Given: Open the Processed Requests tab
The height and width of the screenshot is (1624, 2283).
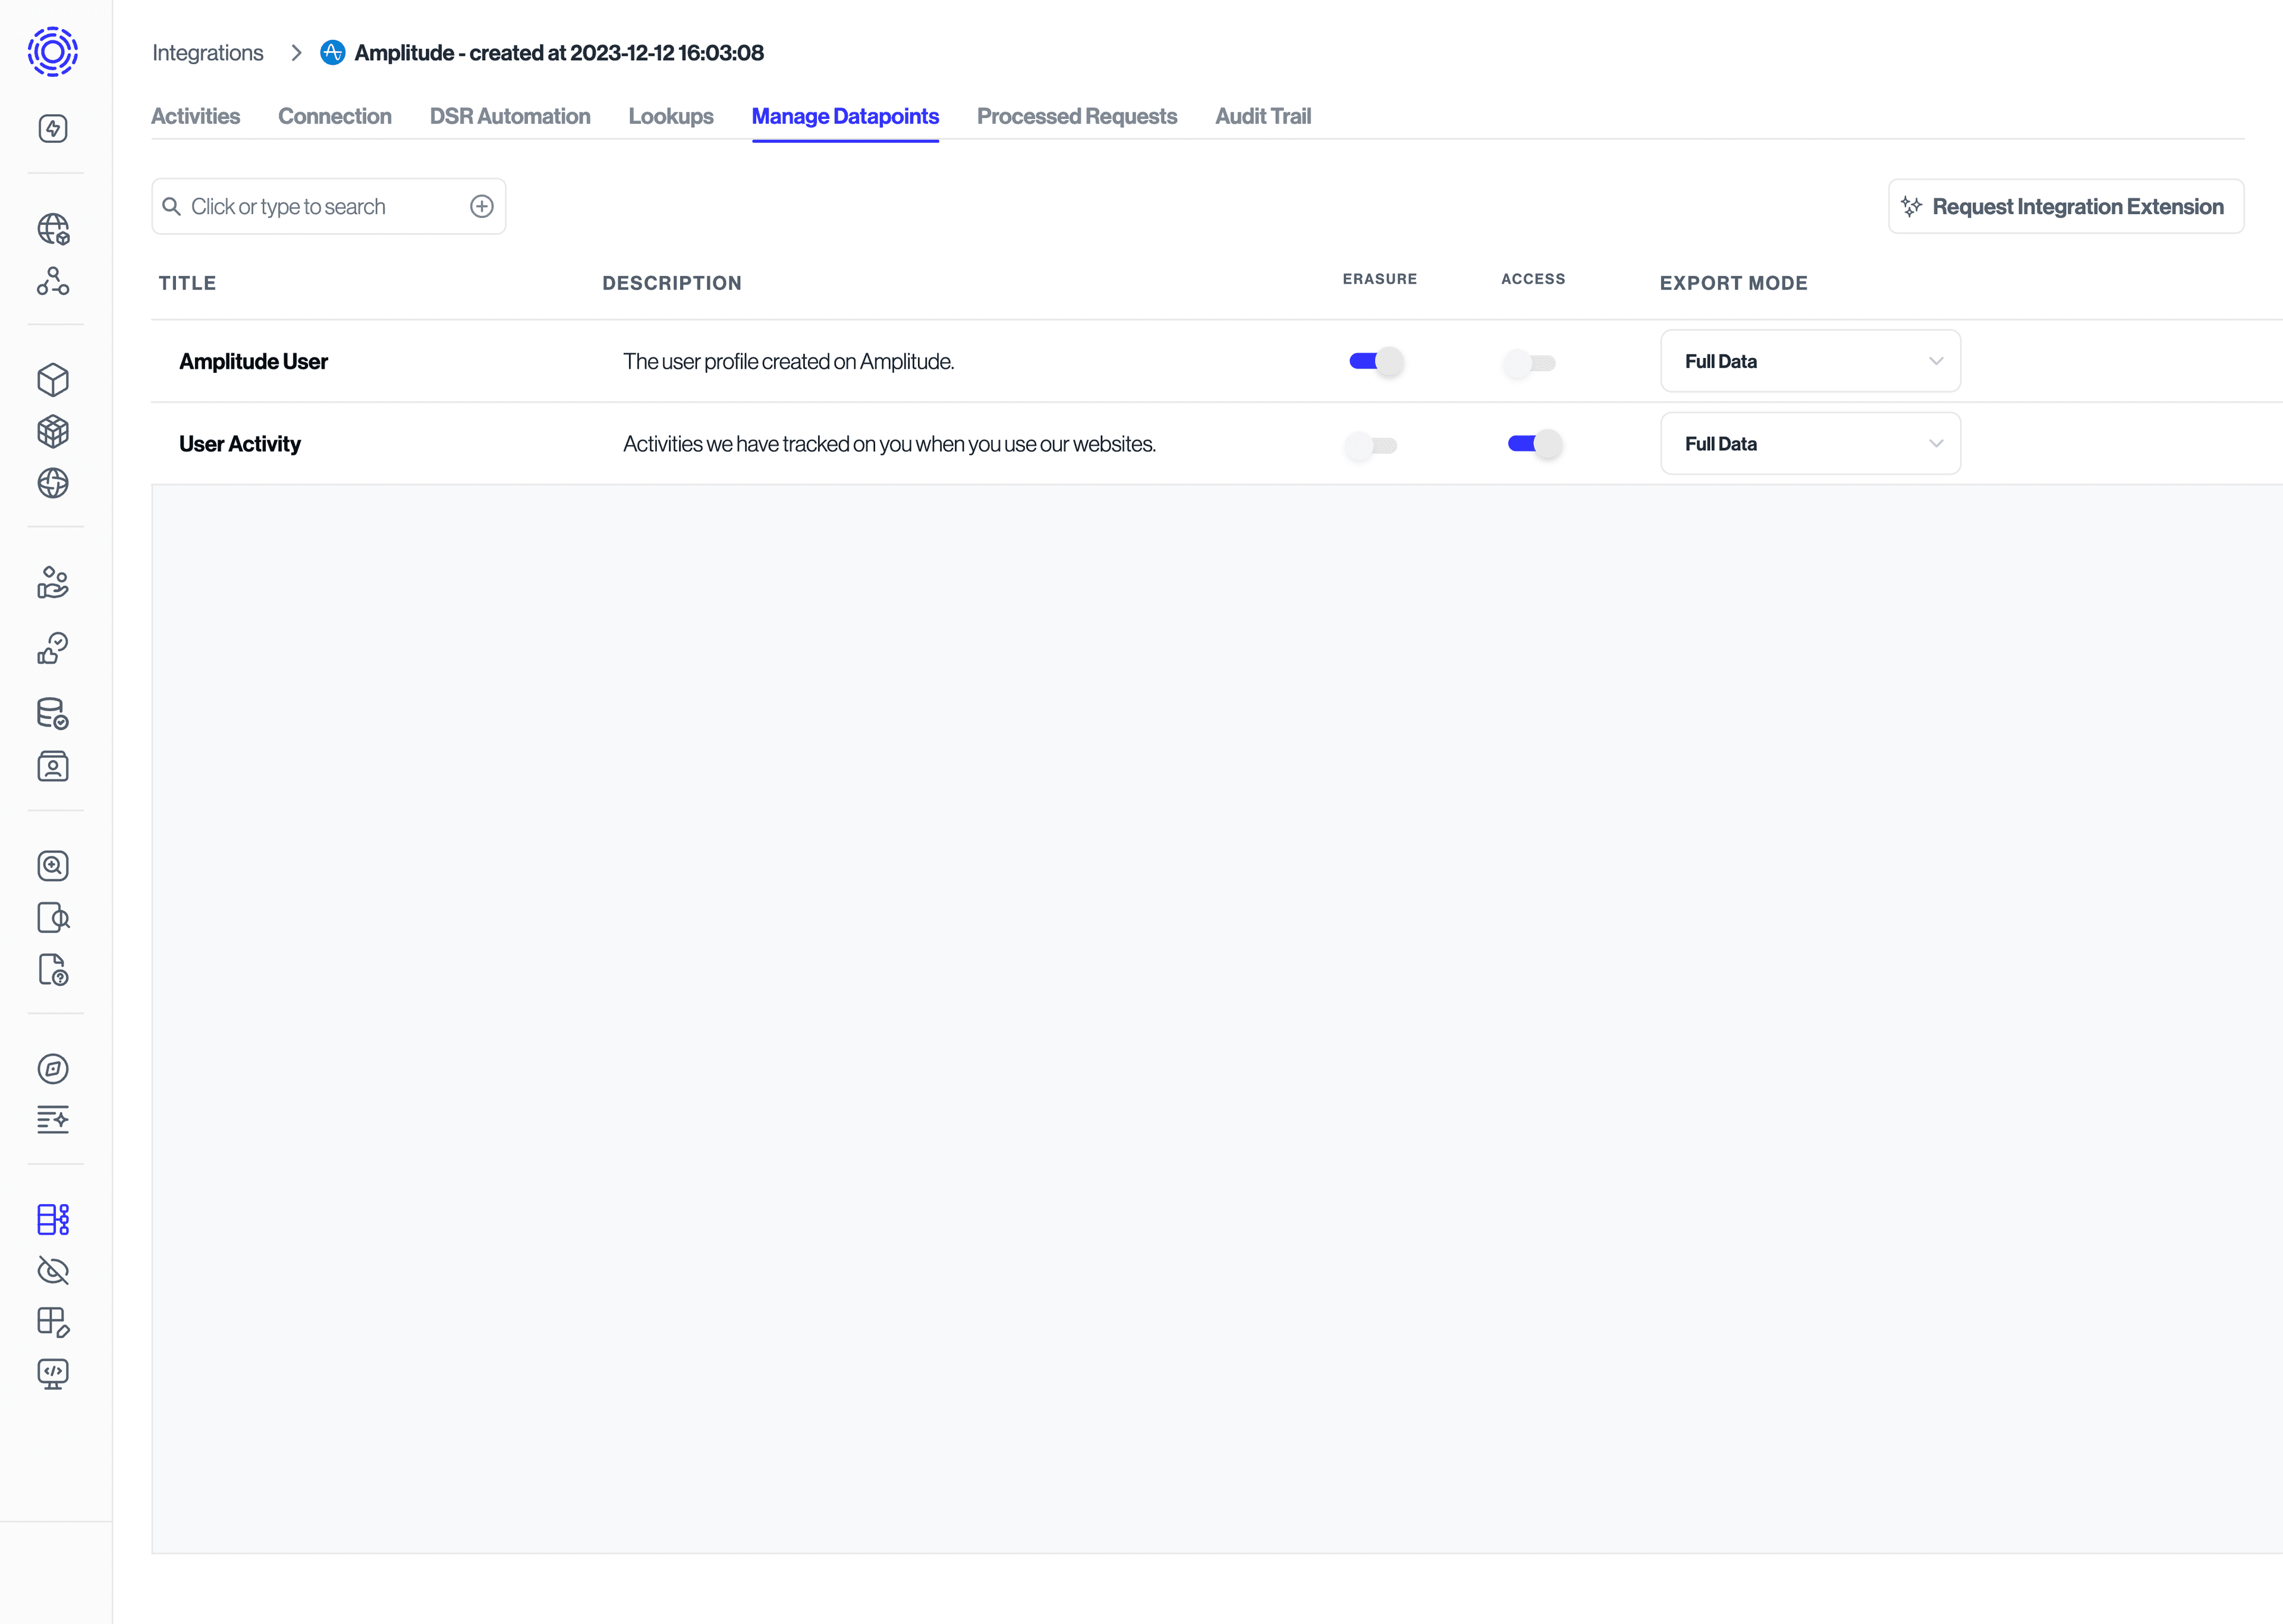Looking at the screenshot, I should coord(1077,116).
